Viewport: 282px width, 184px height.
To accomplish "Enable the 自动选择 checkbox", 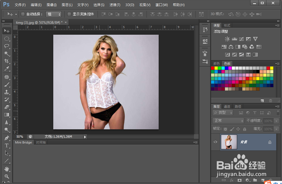I will coord(23,14).
